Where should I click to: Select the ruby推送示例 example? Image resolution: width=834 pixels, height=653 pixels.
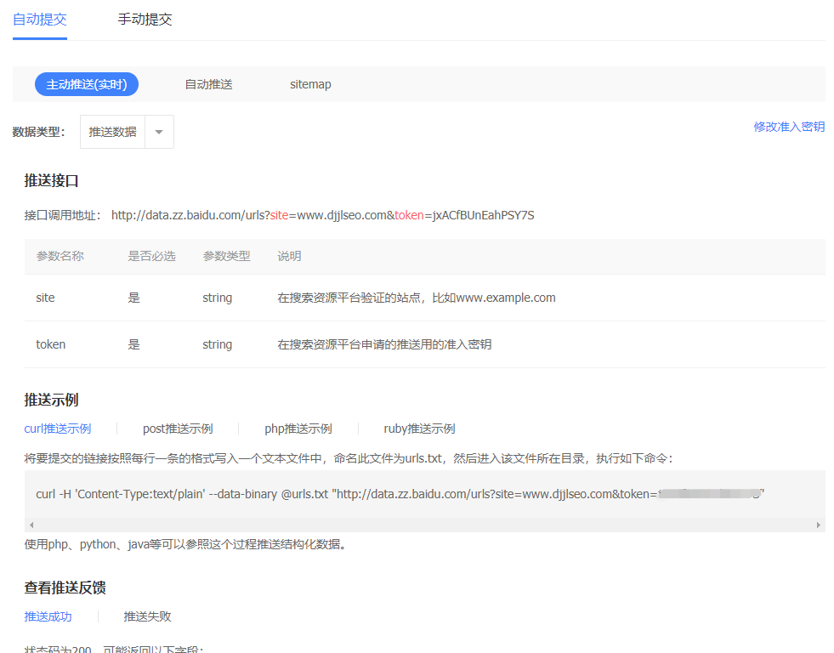(x=419, y=429)
